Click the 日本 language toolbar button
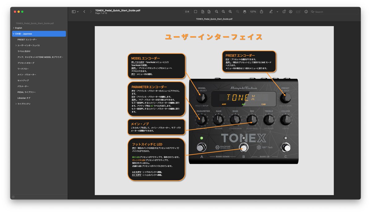Screen dimensions: 371x213 pos(187,12)
